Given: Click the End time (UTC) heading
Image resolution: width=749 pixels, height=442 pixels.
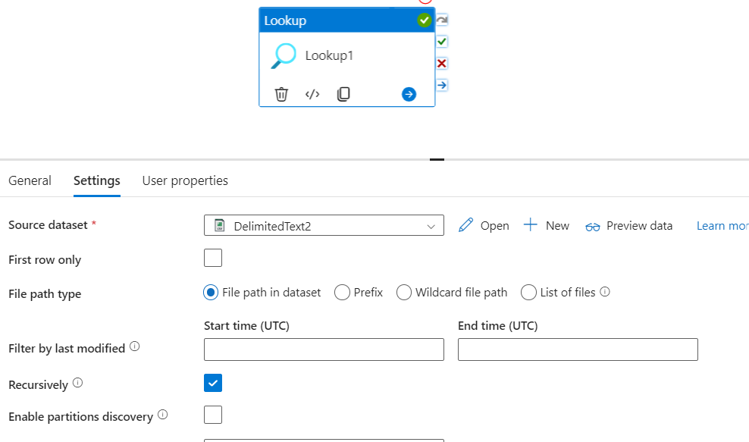Looking at the screenshot, I should [498, 326].
